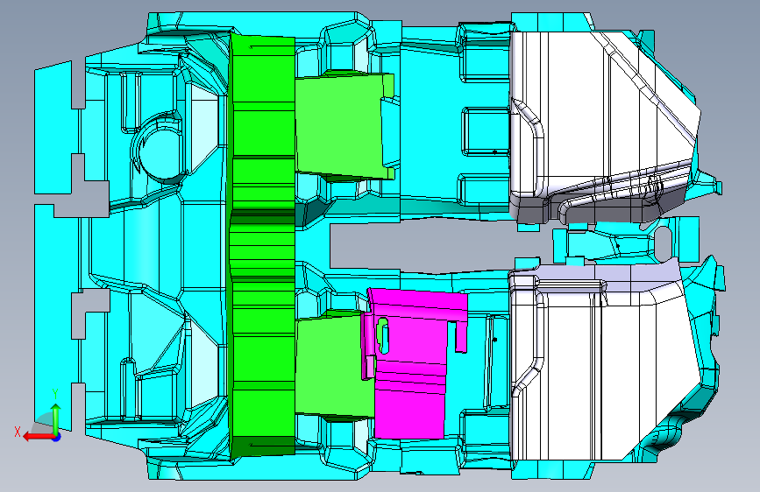Pick the oblong slot in the magenta bracket

pos(383,335)
